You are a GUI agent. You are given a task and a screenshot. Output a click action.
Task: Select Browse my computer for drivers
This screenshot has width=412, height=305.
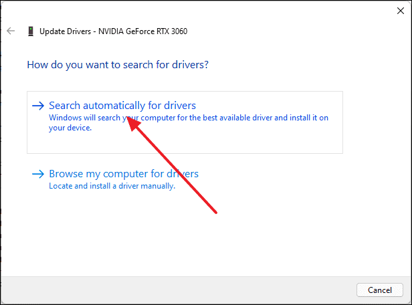pos(124,174)
